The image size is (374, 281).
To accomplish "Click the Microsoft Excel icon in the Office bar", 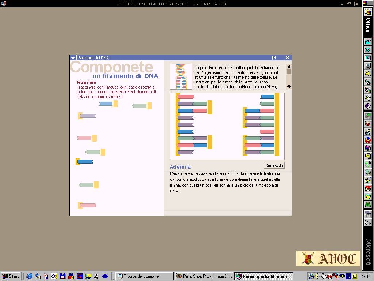I will (368, 50).
